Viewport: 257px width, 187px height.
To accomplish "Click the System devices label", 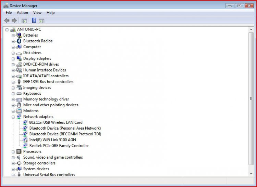I will [x=36, y=169].
